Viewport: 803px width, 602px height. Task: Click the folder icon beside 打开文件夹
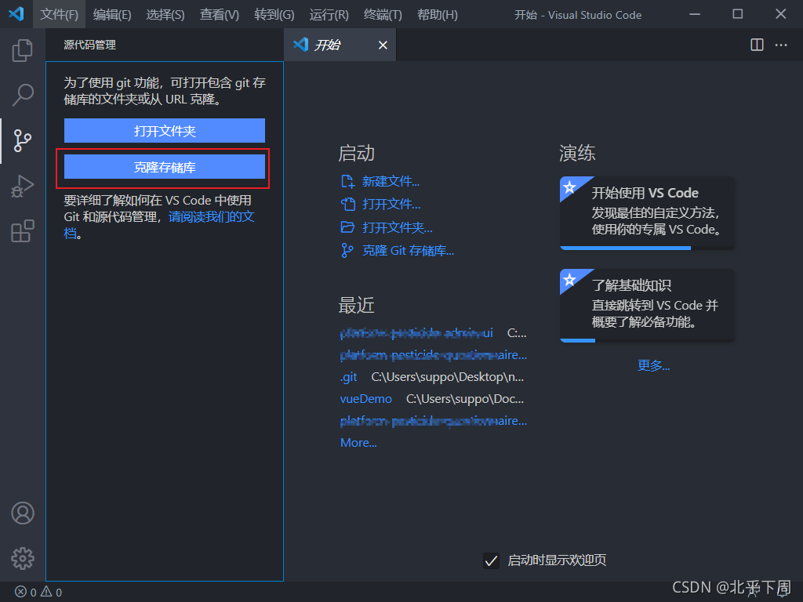(347, 227)
